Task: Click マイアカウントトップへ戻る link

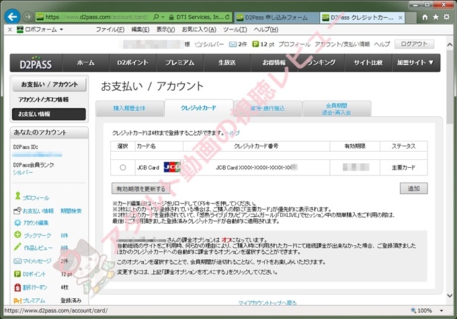Action: pyautogui.click(x=267, y=303)
